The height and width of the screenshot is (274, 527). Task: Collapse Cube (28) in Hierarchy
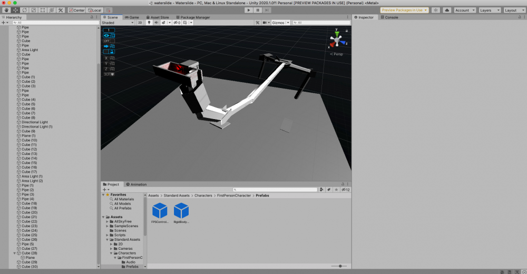pyautogui.click(x=14, y=253)
